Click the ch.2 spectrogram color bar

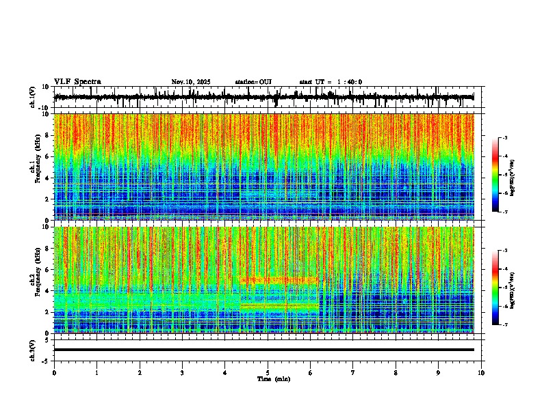[495, 288]
